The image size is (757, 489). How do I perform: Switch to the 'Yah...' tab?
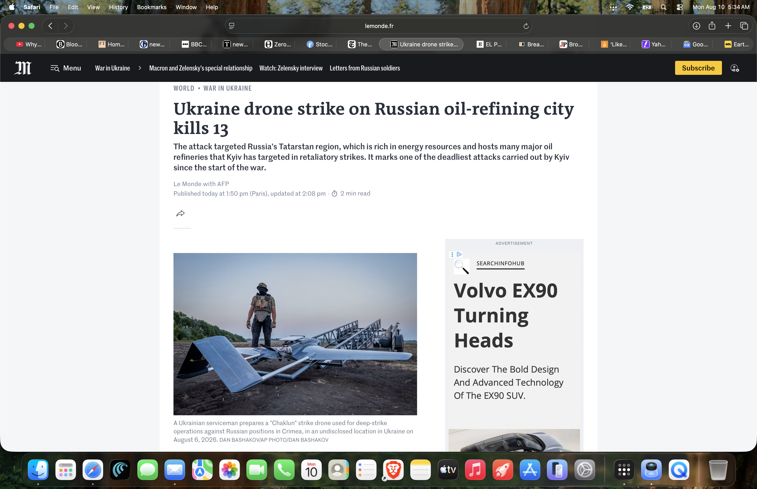tap(654, 44)
